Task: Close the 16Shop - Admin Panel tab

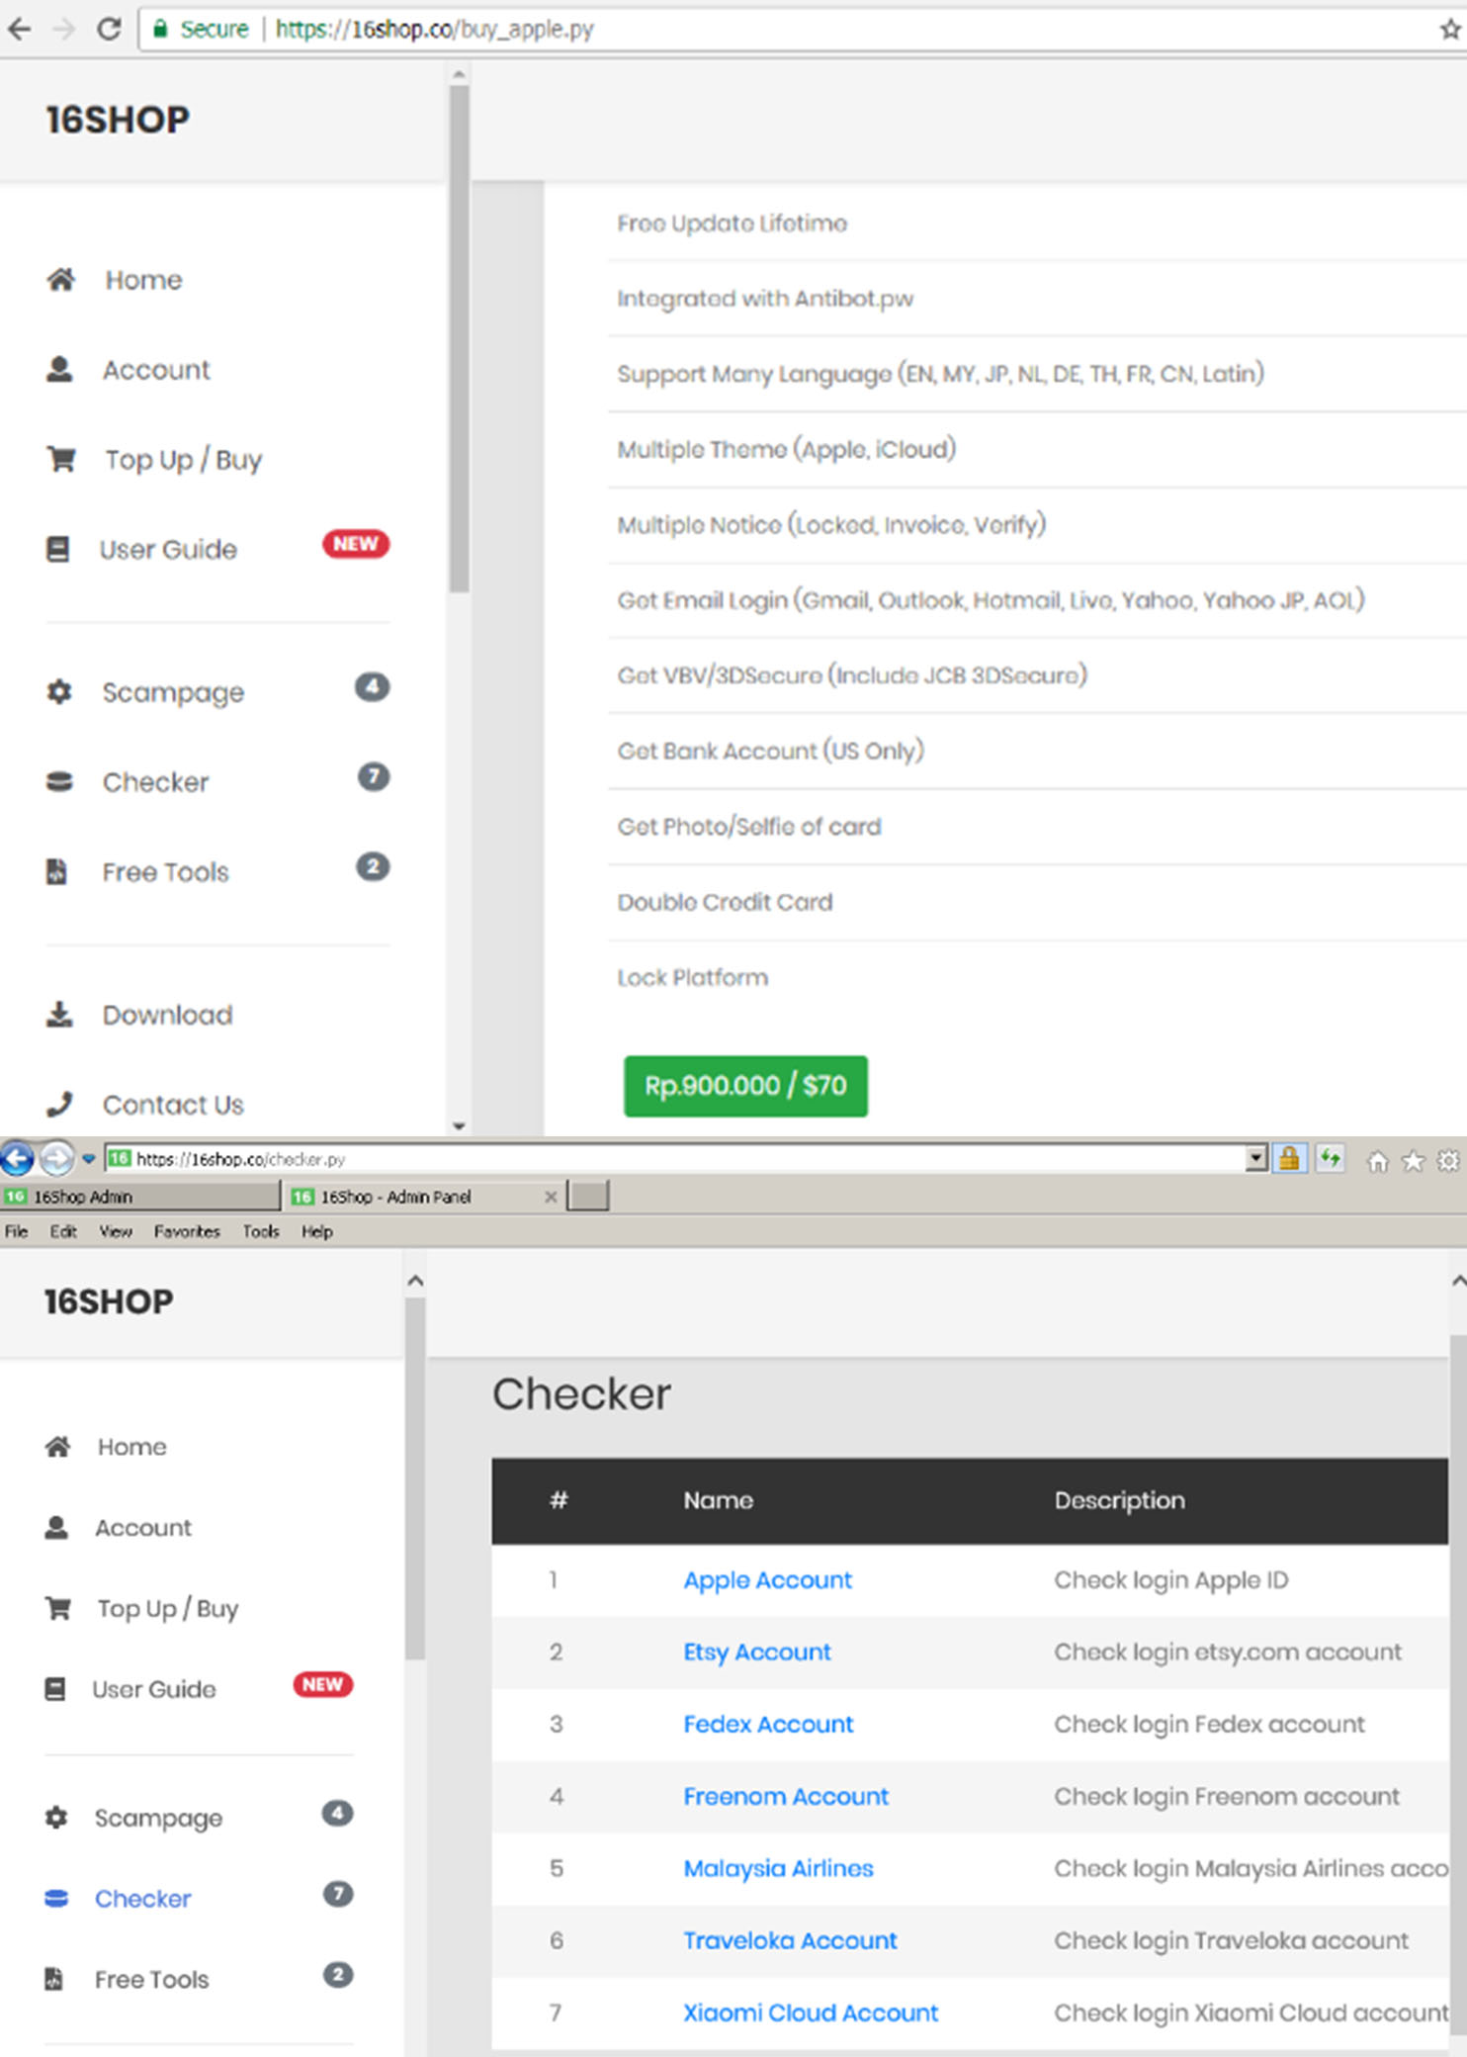Action: [x=551, y=1197]
